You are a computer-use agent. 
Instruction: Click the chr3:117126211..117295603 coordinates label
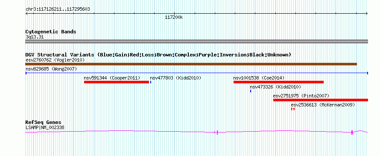click(x=58, y=9)
